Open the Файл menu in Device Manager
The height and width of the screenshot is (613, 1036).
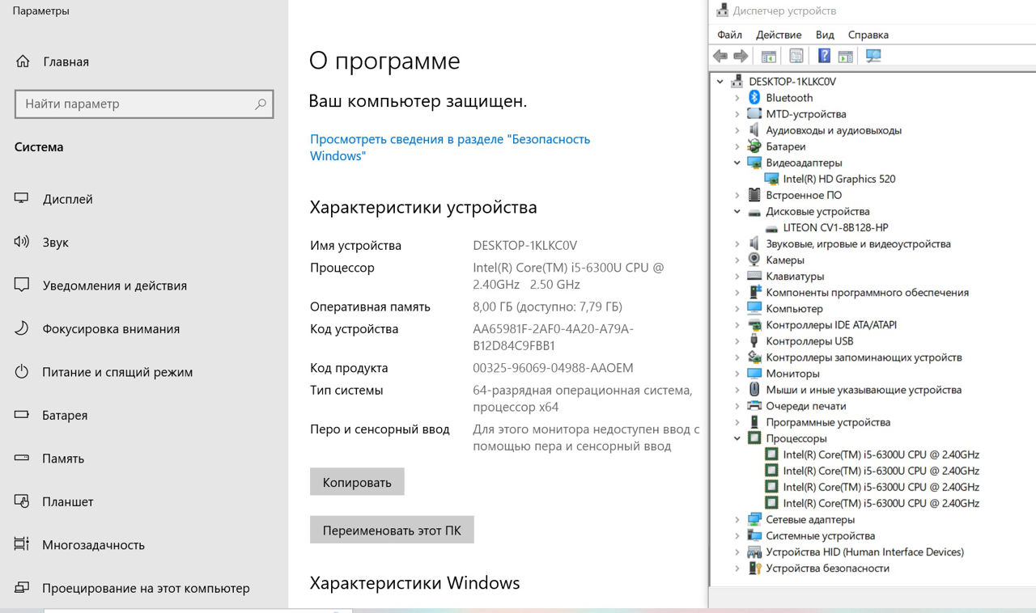(729, 35)
